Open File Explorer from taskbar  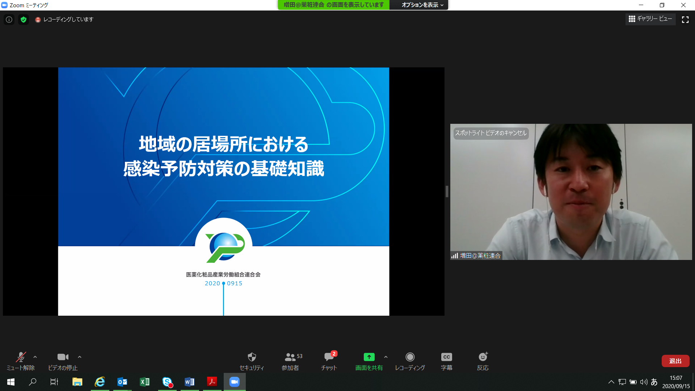tap(77, 382)
